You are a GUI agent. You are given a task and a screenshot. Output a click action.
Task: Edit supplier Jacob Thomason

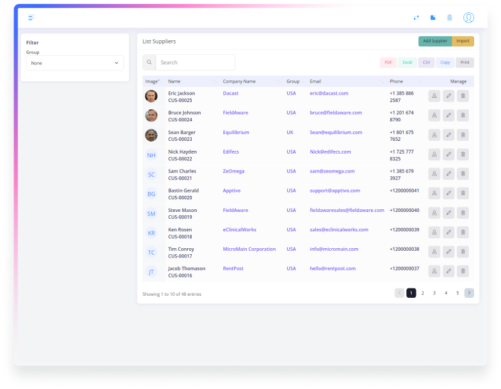[449, 272]
